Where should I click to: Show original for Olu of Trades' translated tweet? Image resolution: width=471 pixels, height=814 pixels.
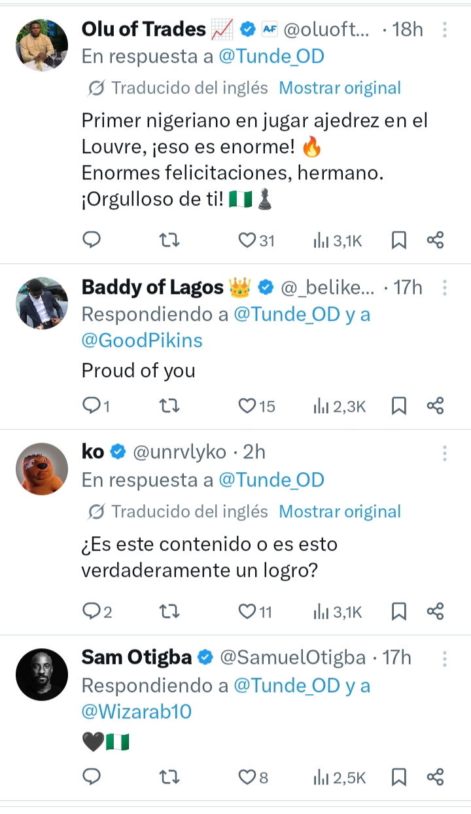(340, 88)
